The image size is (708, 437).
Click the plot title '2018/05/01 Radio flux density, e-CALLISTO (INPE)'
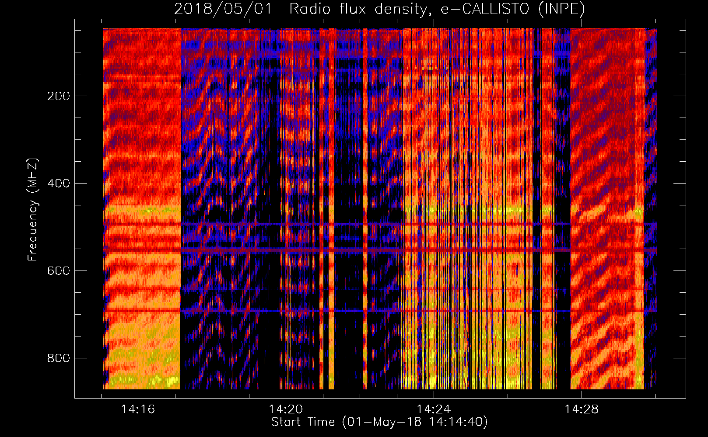pyautogui.click(x=379, y=9)
